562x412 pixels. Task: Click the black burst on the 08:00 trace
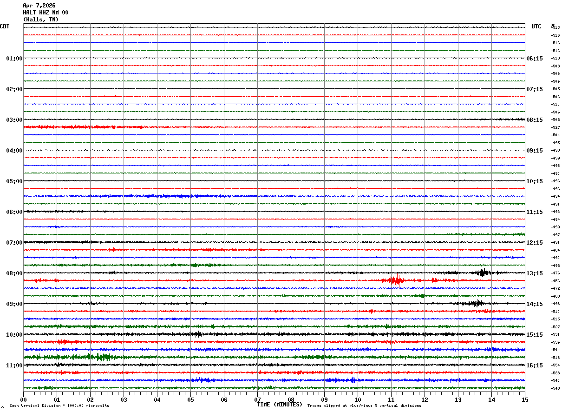click(x=484, y=272)
